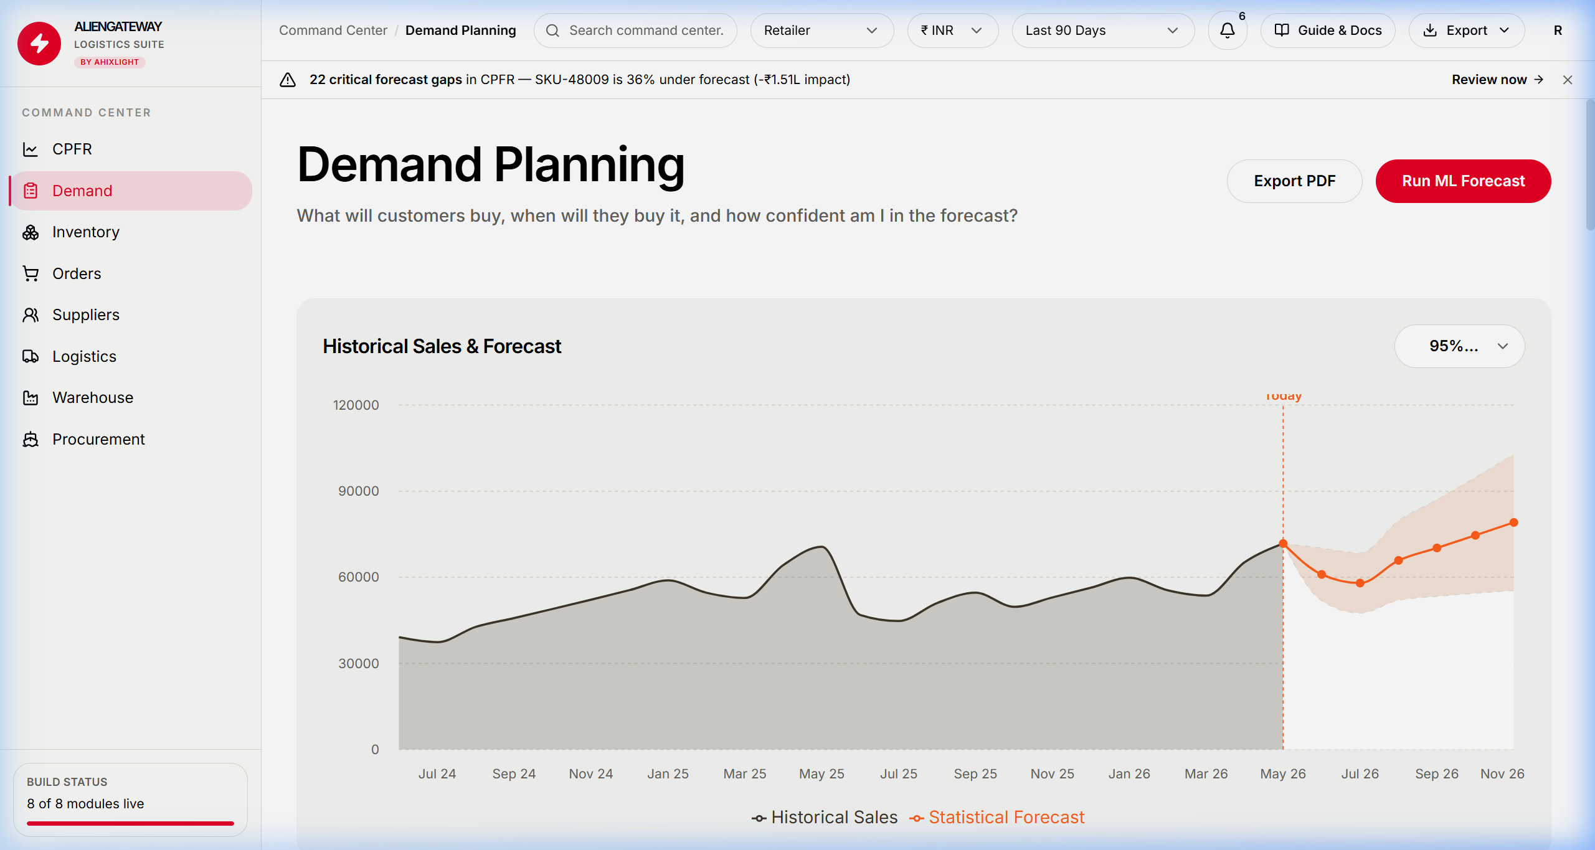Open the Suppliers section
The height and width of the screenshot is (850, 1595).
pos(131,315)
